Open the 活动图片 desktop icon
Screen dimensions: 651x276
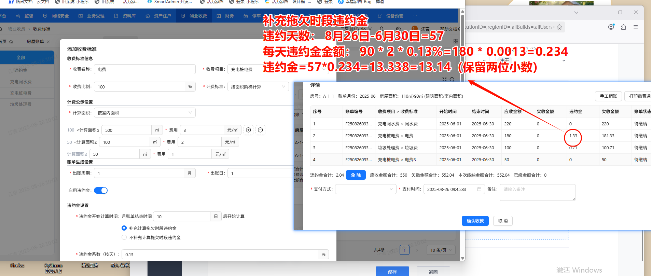[89, 265]
